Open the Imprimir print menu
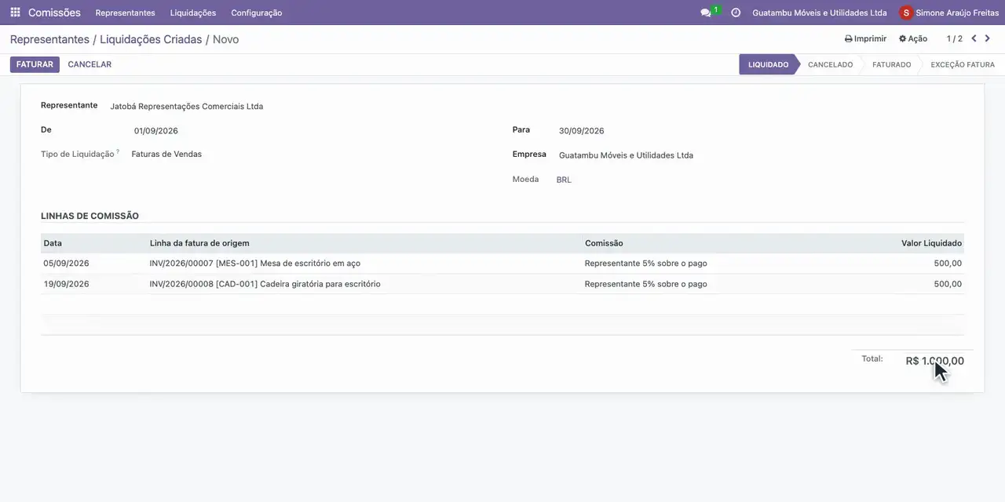1005x502 pixels. [865, 38]
